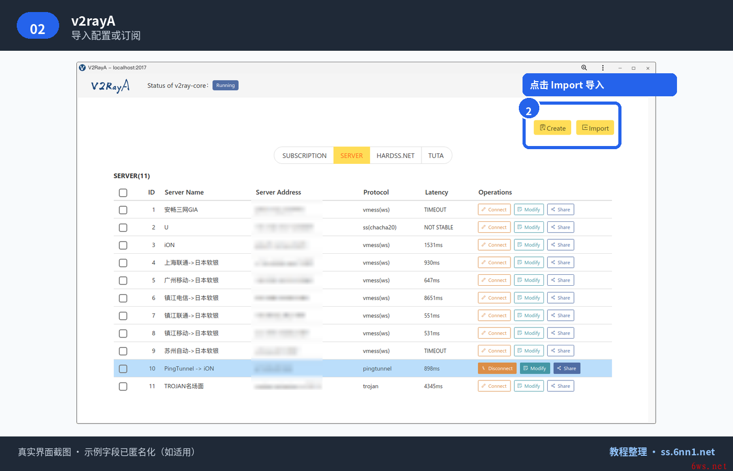The image size is (733, 471).
Task: Connect to 苏州自动->日本软银
Action: tap(494, 351)
